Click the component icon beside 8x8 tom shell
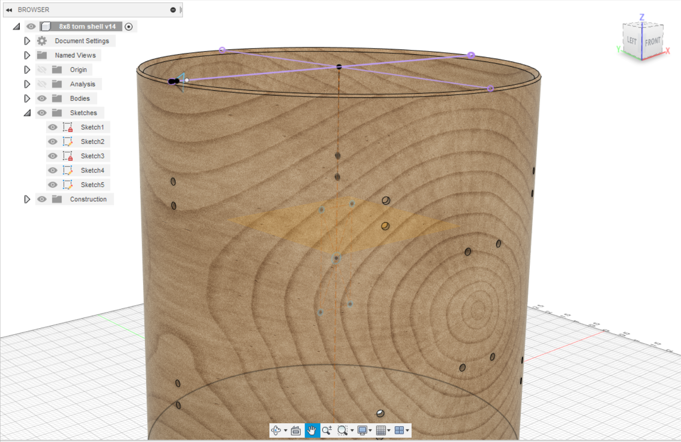The image size is (681, 442). point(46,26)
